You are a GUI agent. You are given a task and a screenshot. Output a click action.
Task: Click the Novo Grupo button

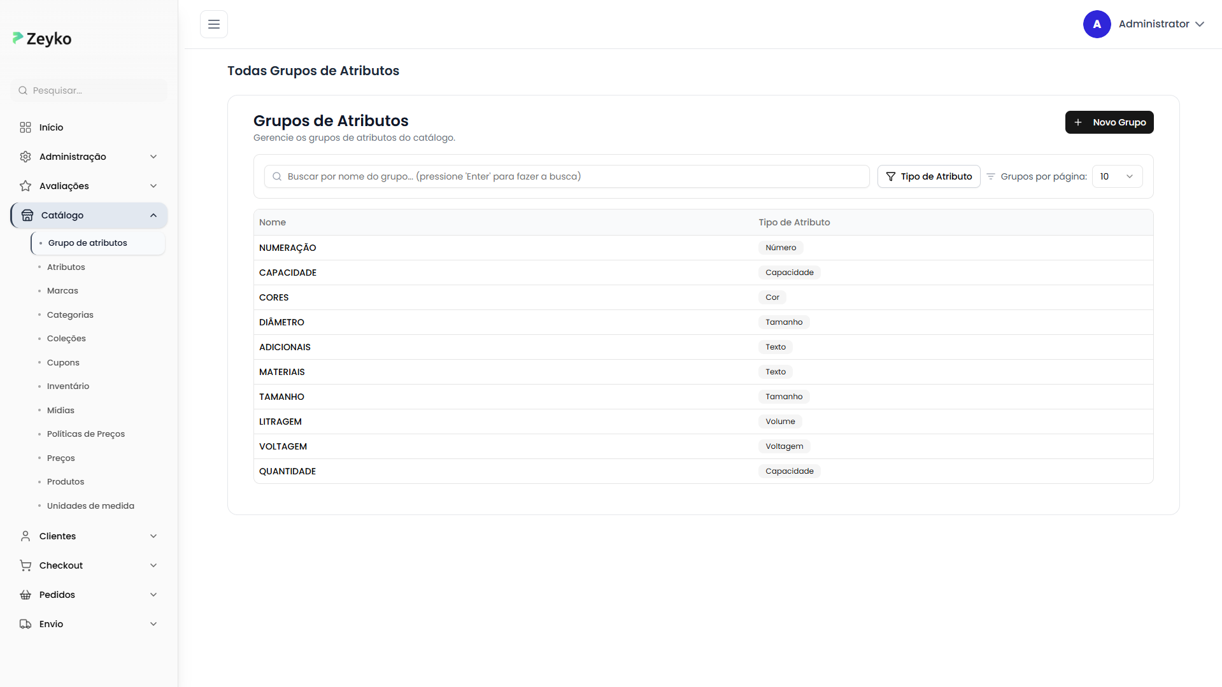click(1109, 122)
